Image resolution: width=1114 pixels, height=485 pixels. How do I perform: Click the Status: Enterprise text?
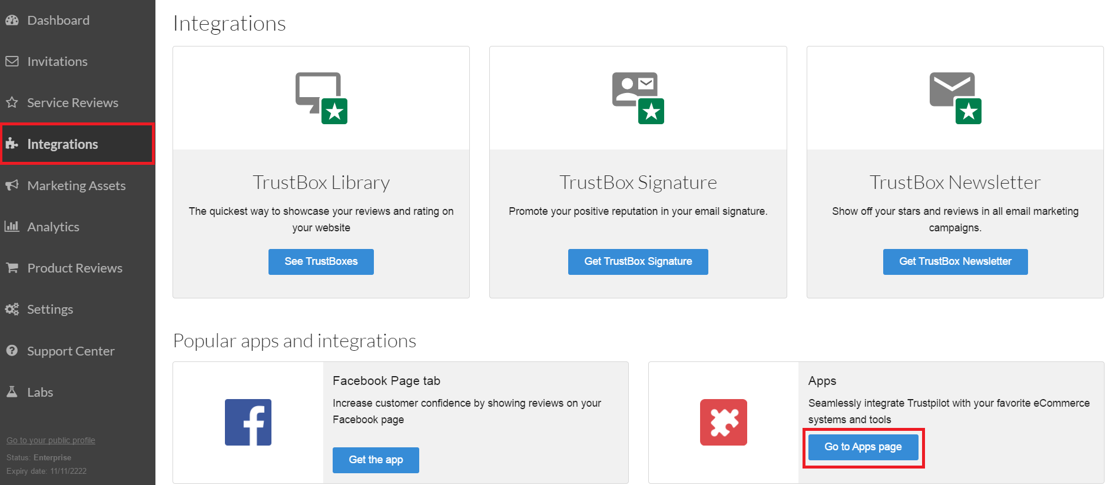tap(39, 457)
